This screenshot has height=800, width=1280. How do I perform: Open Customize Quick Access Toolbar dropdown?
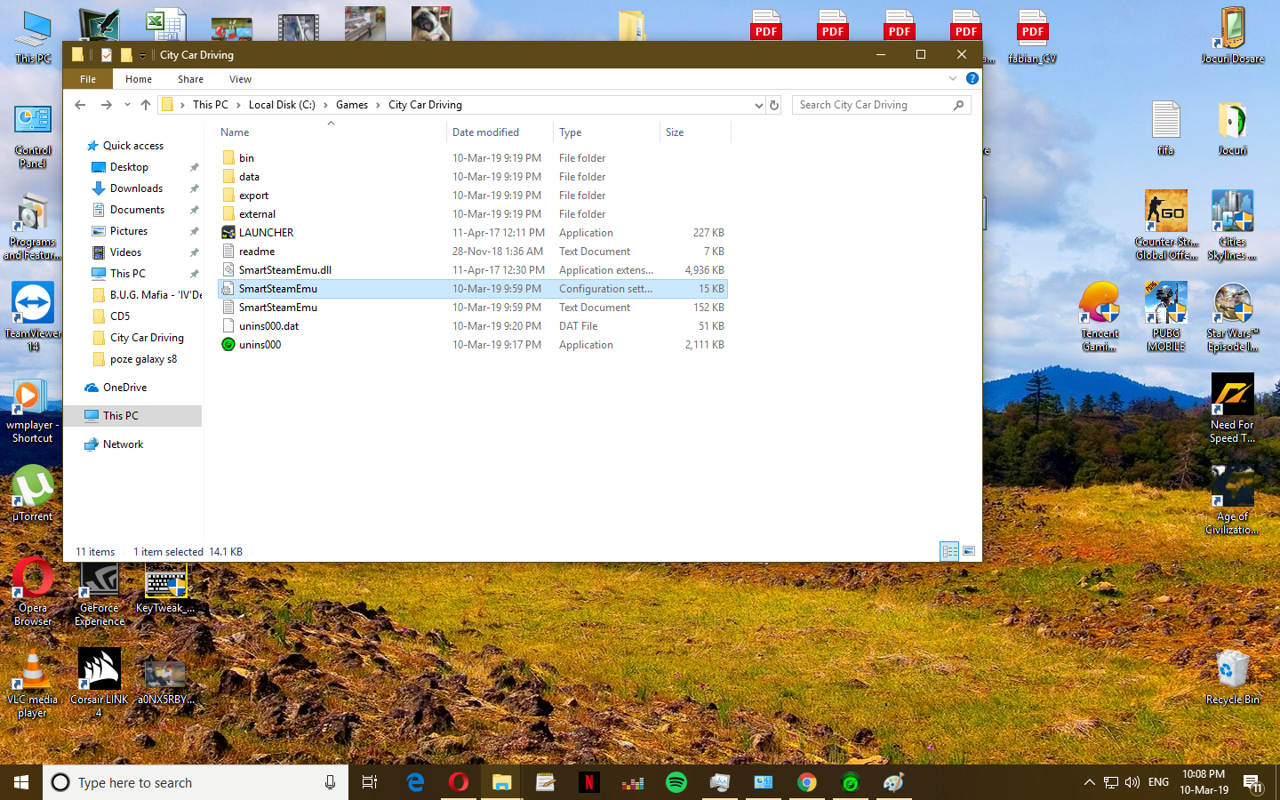[x=142, y=56]
